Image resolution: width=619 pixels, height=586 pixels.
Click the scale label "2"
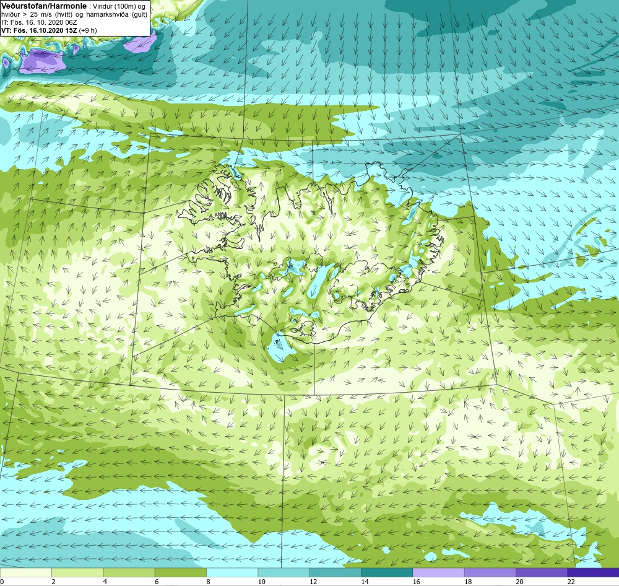[53, 582]
